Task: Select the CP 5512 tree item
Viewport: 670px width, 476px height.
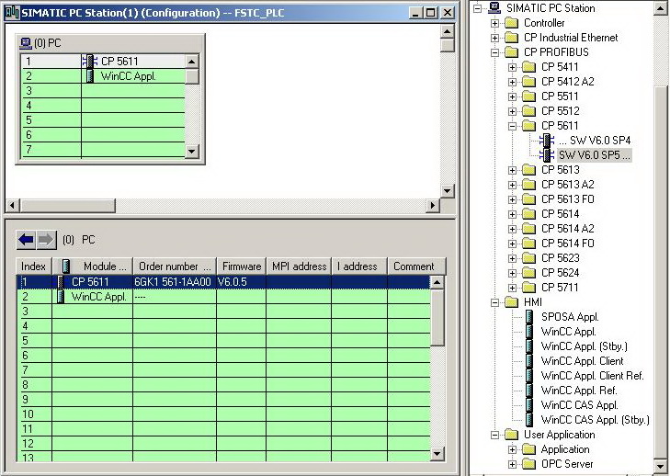Action: click(x=561, y=111)
